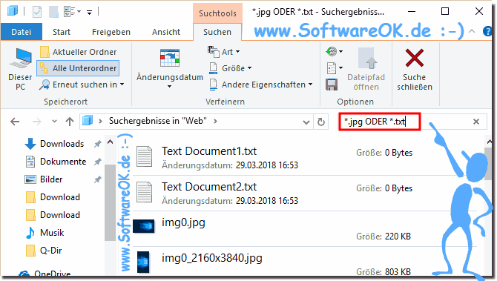Click the img0_2160x3840.jpg thumbnail
497x281 pixels.
coord(143,262)
